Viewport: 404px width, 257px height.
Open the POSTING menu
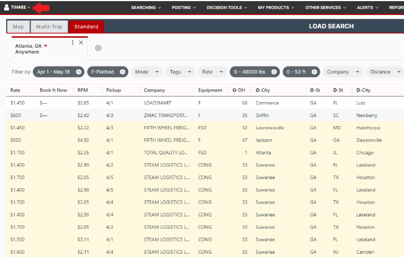point(184,8)
